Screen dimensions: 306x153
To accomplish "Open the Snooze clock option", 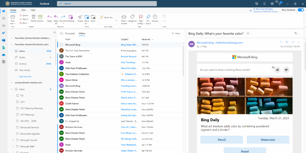I will point(155,17).
